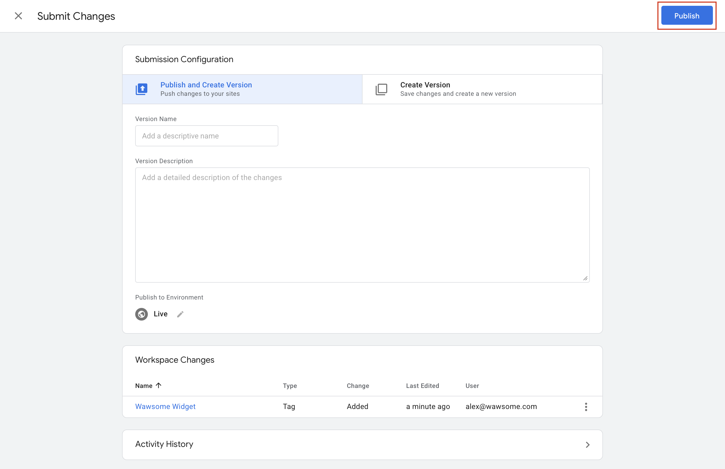Click the Change column header
Viewport: 725px width, 469px height.
coord(358,386)
